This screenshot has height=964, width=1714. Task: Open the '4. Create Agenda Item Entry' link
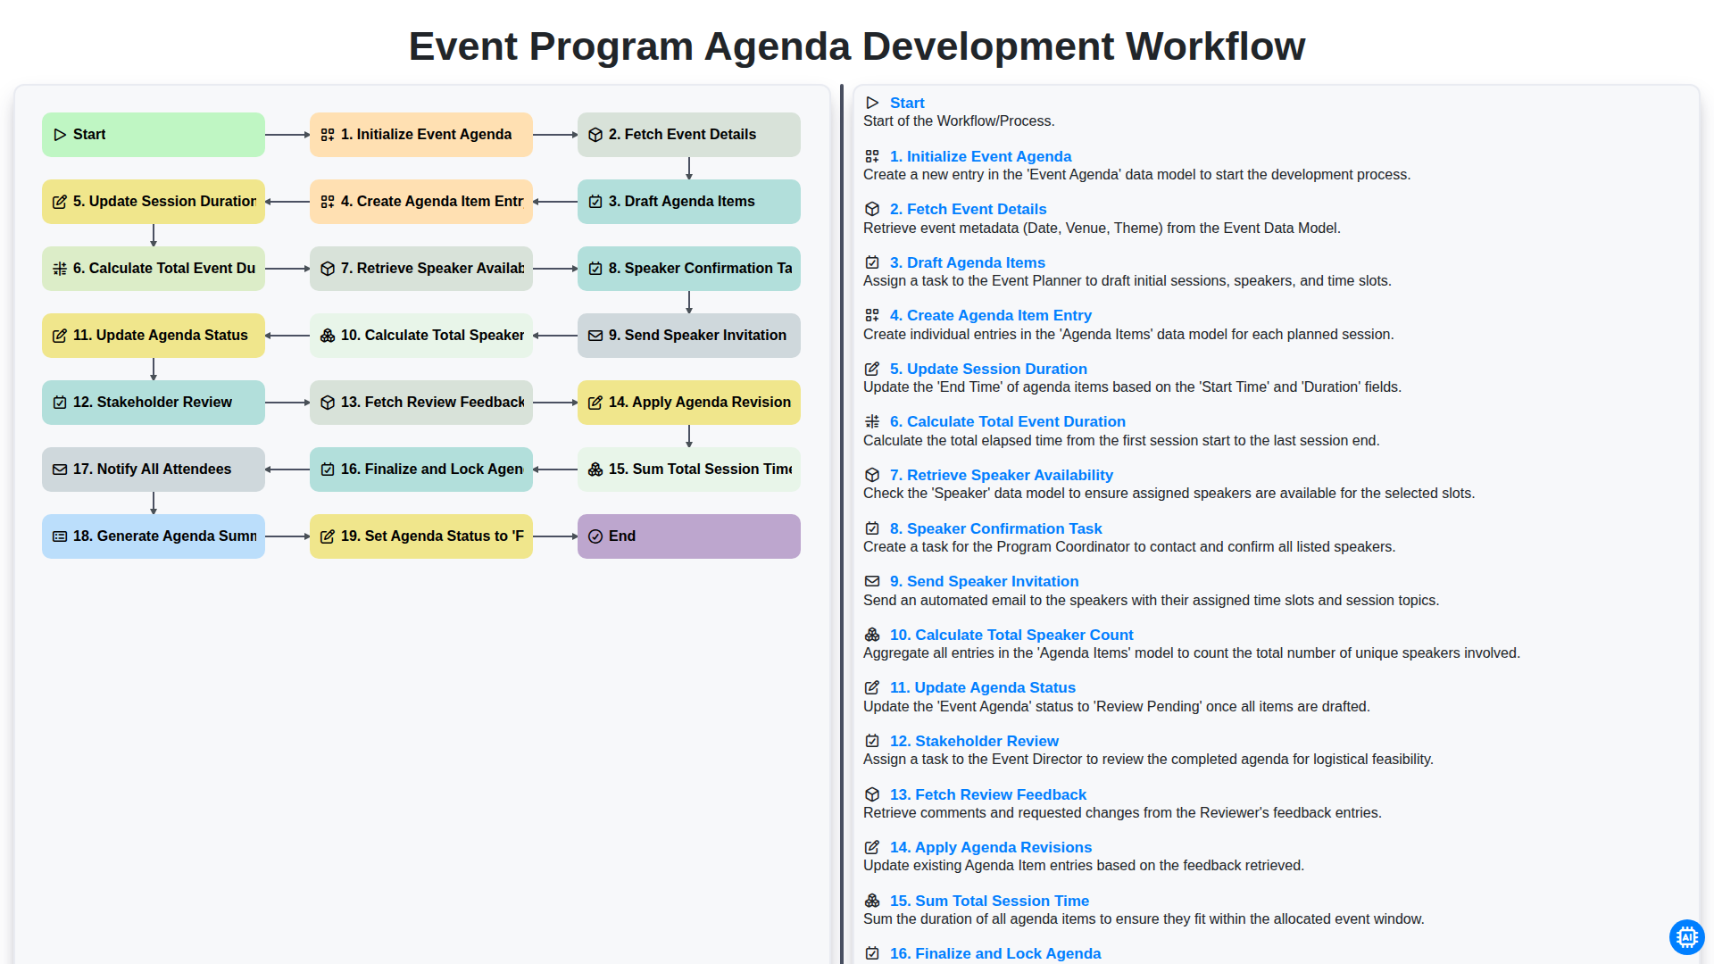(990, 315)
